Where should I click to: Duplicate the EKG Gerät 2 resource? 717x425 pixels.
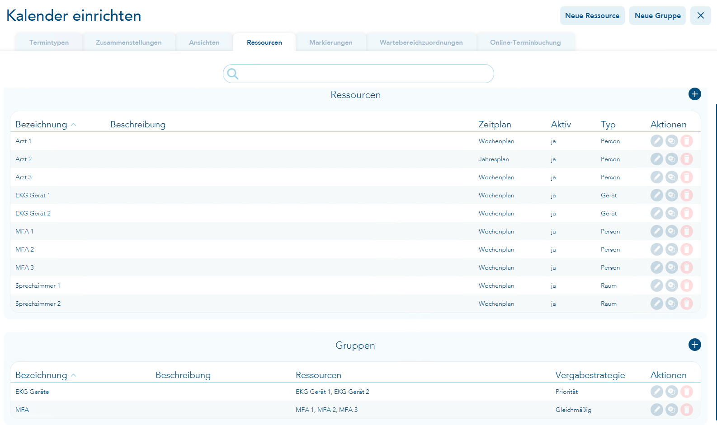click(672, 213)
